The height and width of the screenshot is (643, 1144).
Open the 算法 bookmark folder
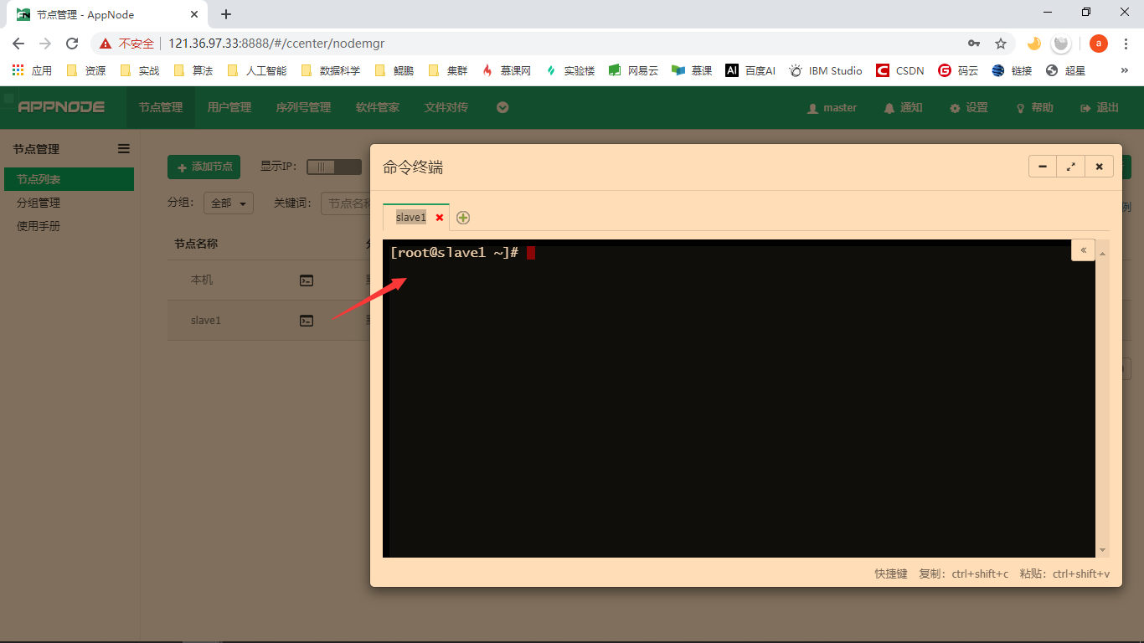coord(193,70)
